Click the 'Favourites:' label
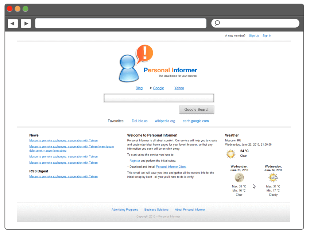Viewport: 310px width, 233px height. [116, 121]
